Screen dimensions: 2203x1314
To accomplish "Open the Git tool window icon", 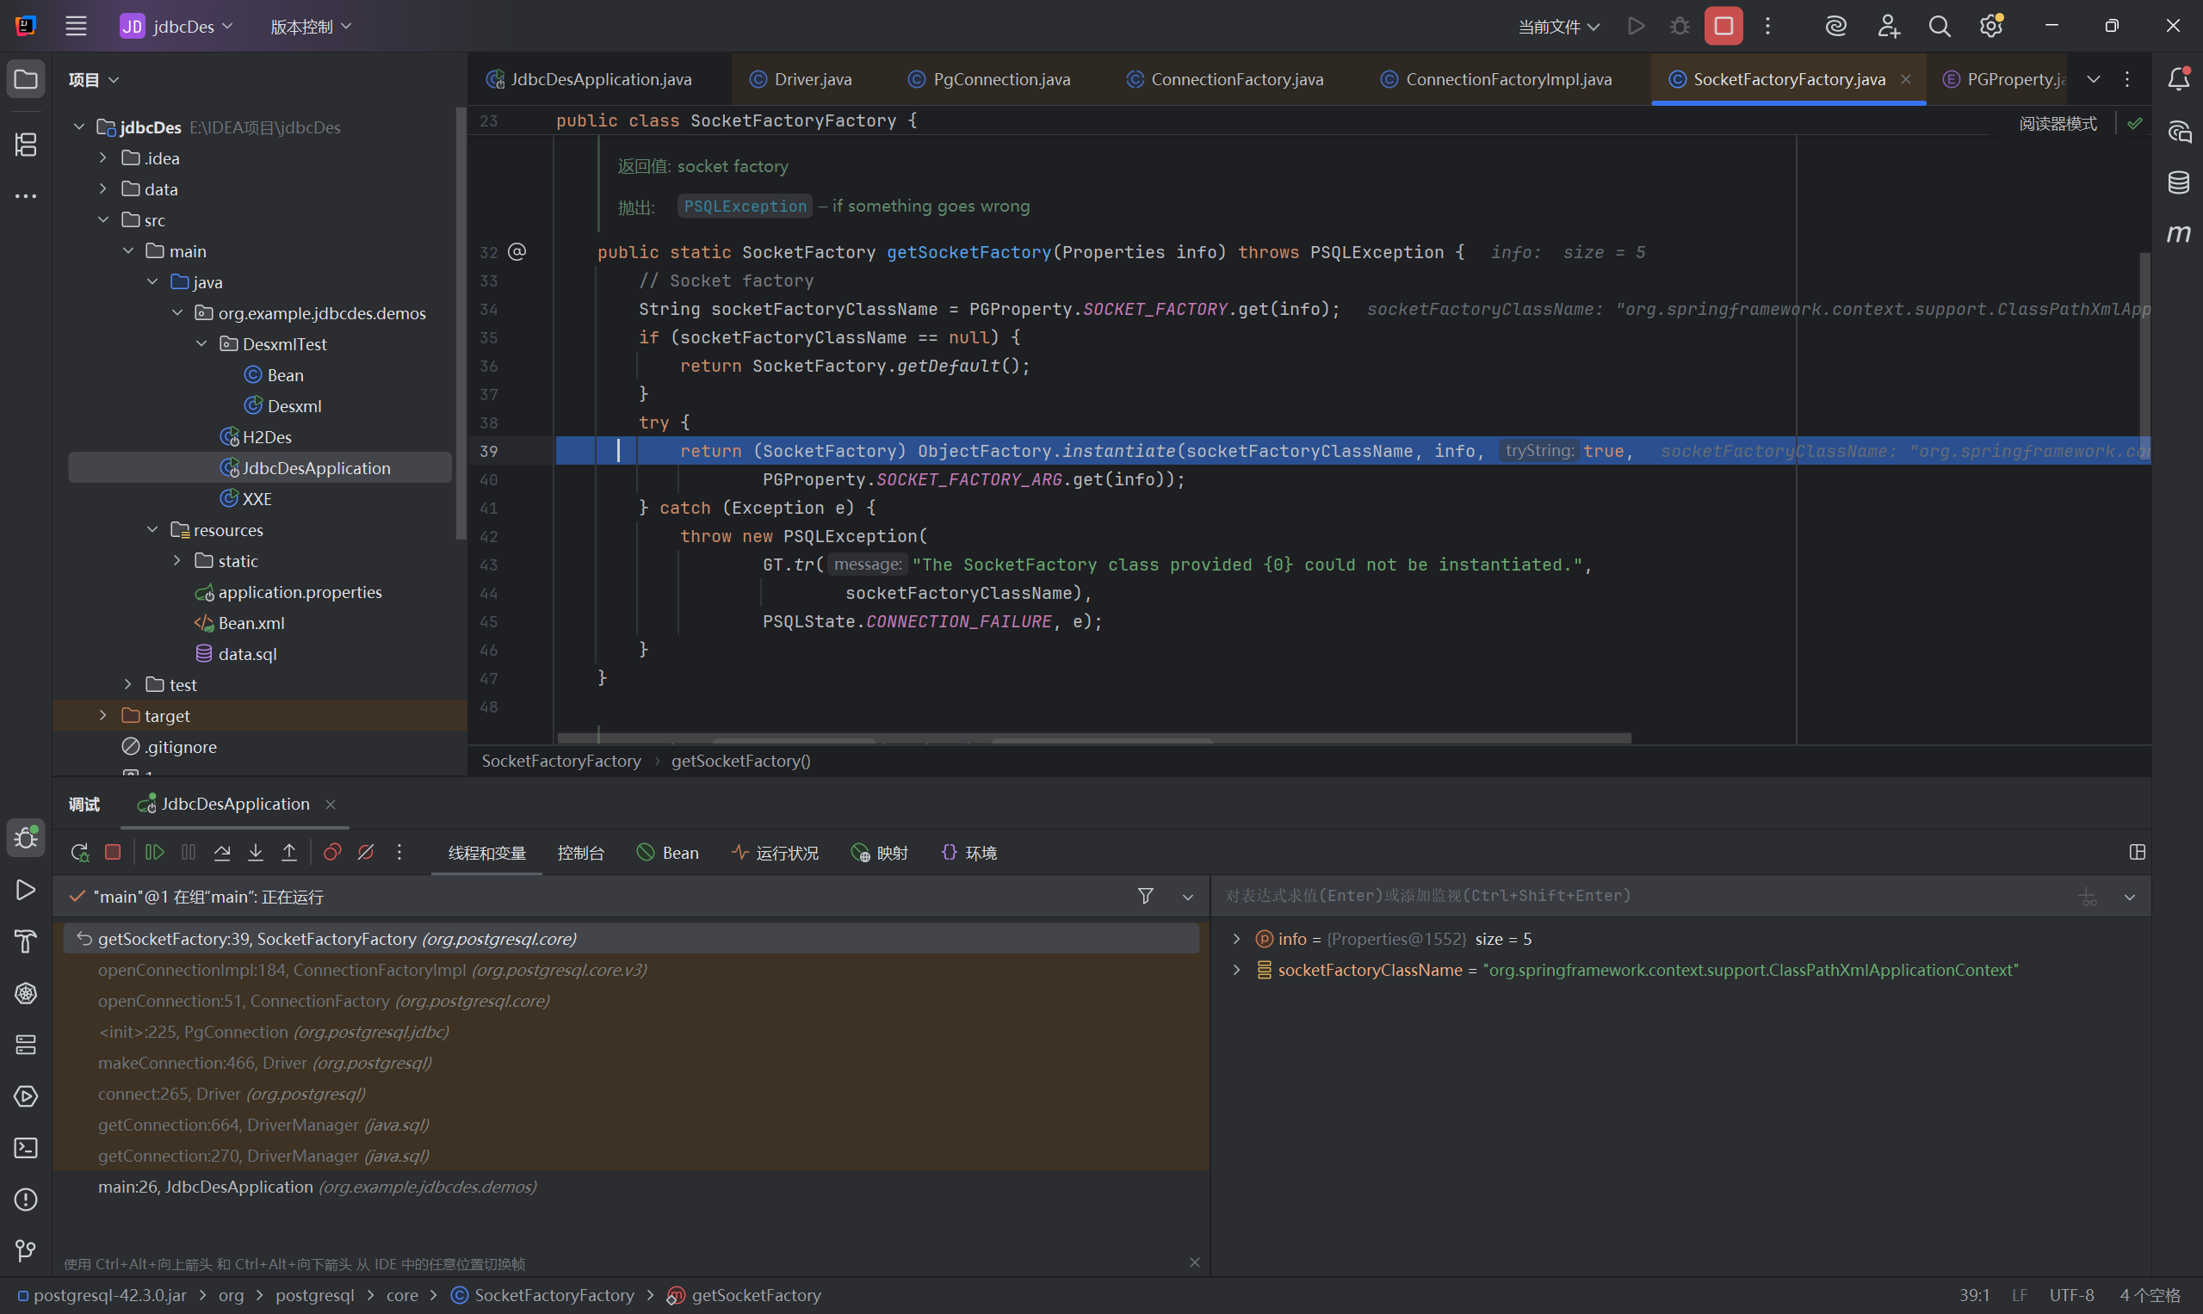I will 26,1250.
